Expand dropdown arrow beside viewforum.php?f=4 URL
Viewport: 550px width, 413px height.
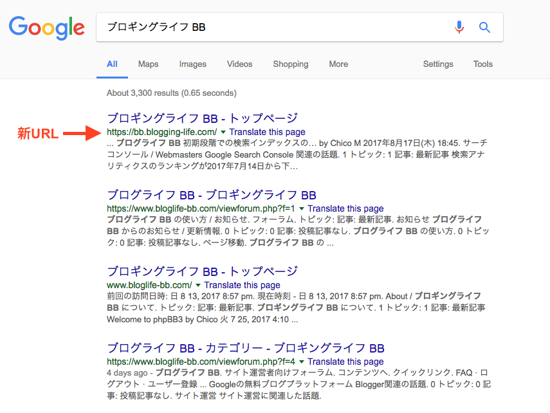pyautogui.click(x=301, y=362)
